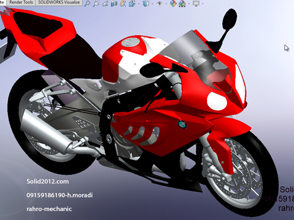Viewport: 294px width, 220px height.
Task: Expand the Hide/Show Items dropdown arrow
Action: click(x=166, y=4)
